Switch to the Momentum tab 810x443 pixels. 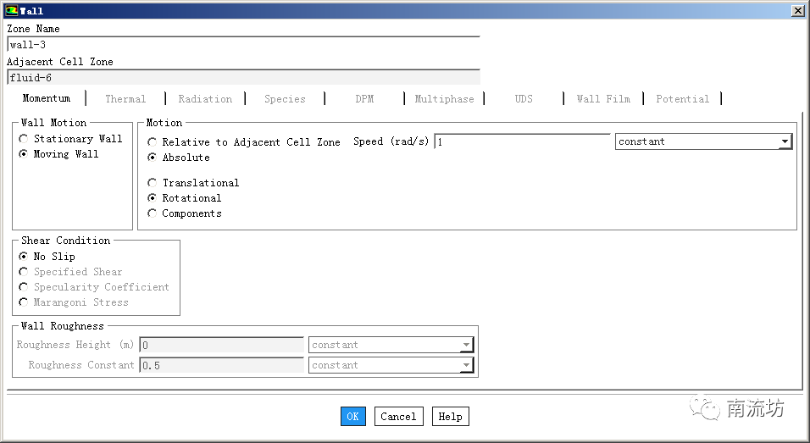(x=47, y=98)
